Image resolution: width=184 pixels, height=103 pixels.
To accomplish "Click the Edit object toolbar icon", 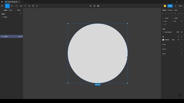I will coord(91,6).
